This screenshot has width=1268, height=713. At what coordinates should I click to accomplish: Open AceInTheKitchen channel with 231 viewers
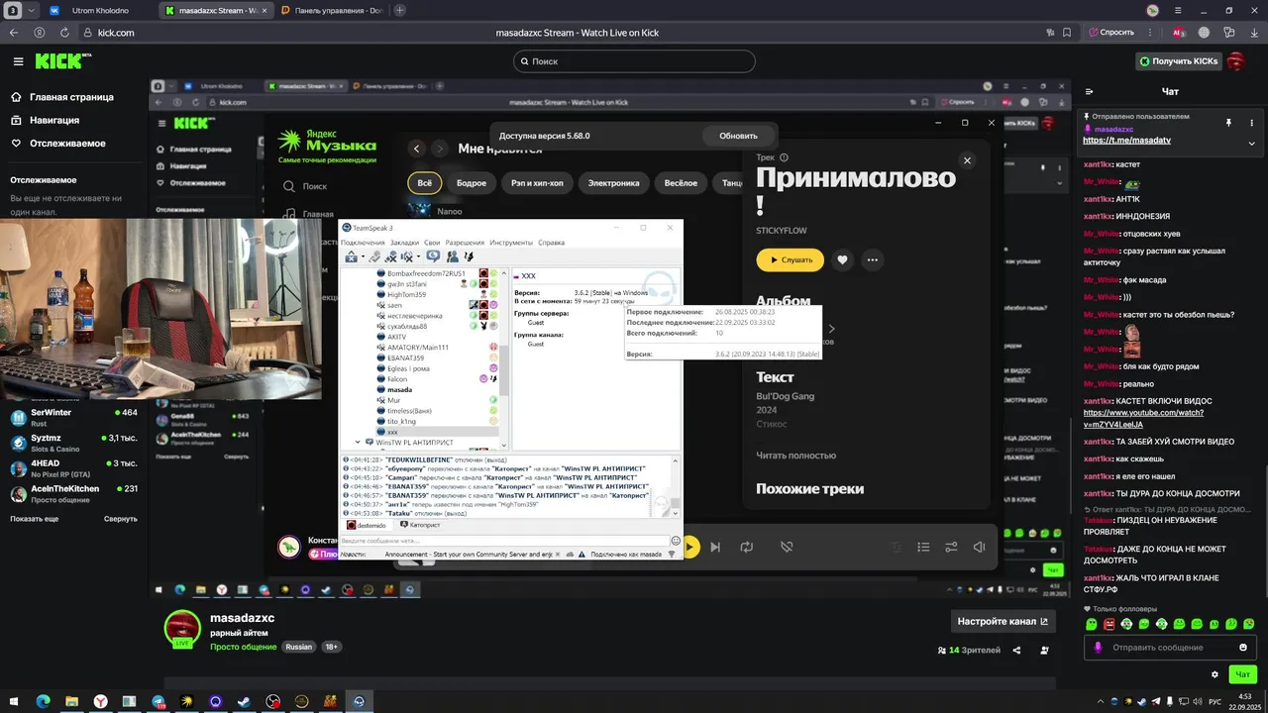tap(74, 493)
